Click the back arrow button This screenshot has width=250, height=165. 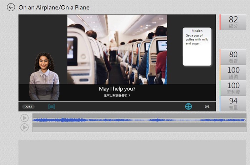[x=11, y=7]
